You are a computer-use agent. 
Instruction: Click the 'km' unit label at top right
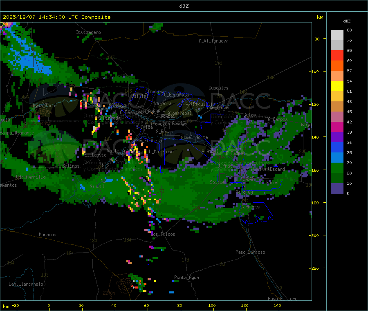click(x=320, y=17)
